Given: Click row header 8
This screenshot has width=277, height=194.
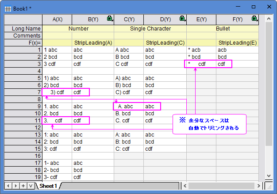Looking at the screenshot, I should [23, 99].
